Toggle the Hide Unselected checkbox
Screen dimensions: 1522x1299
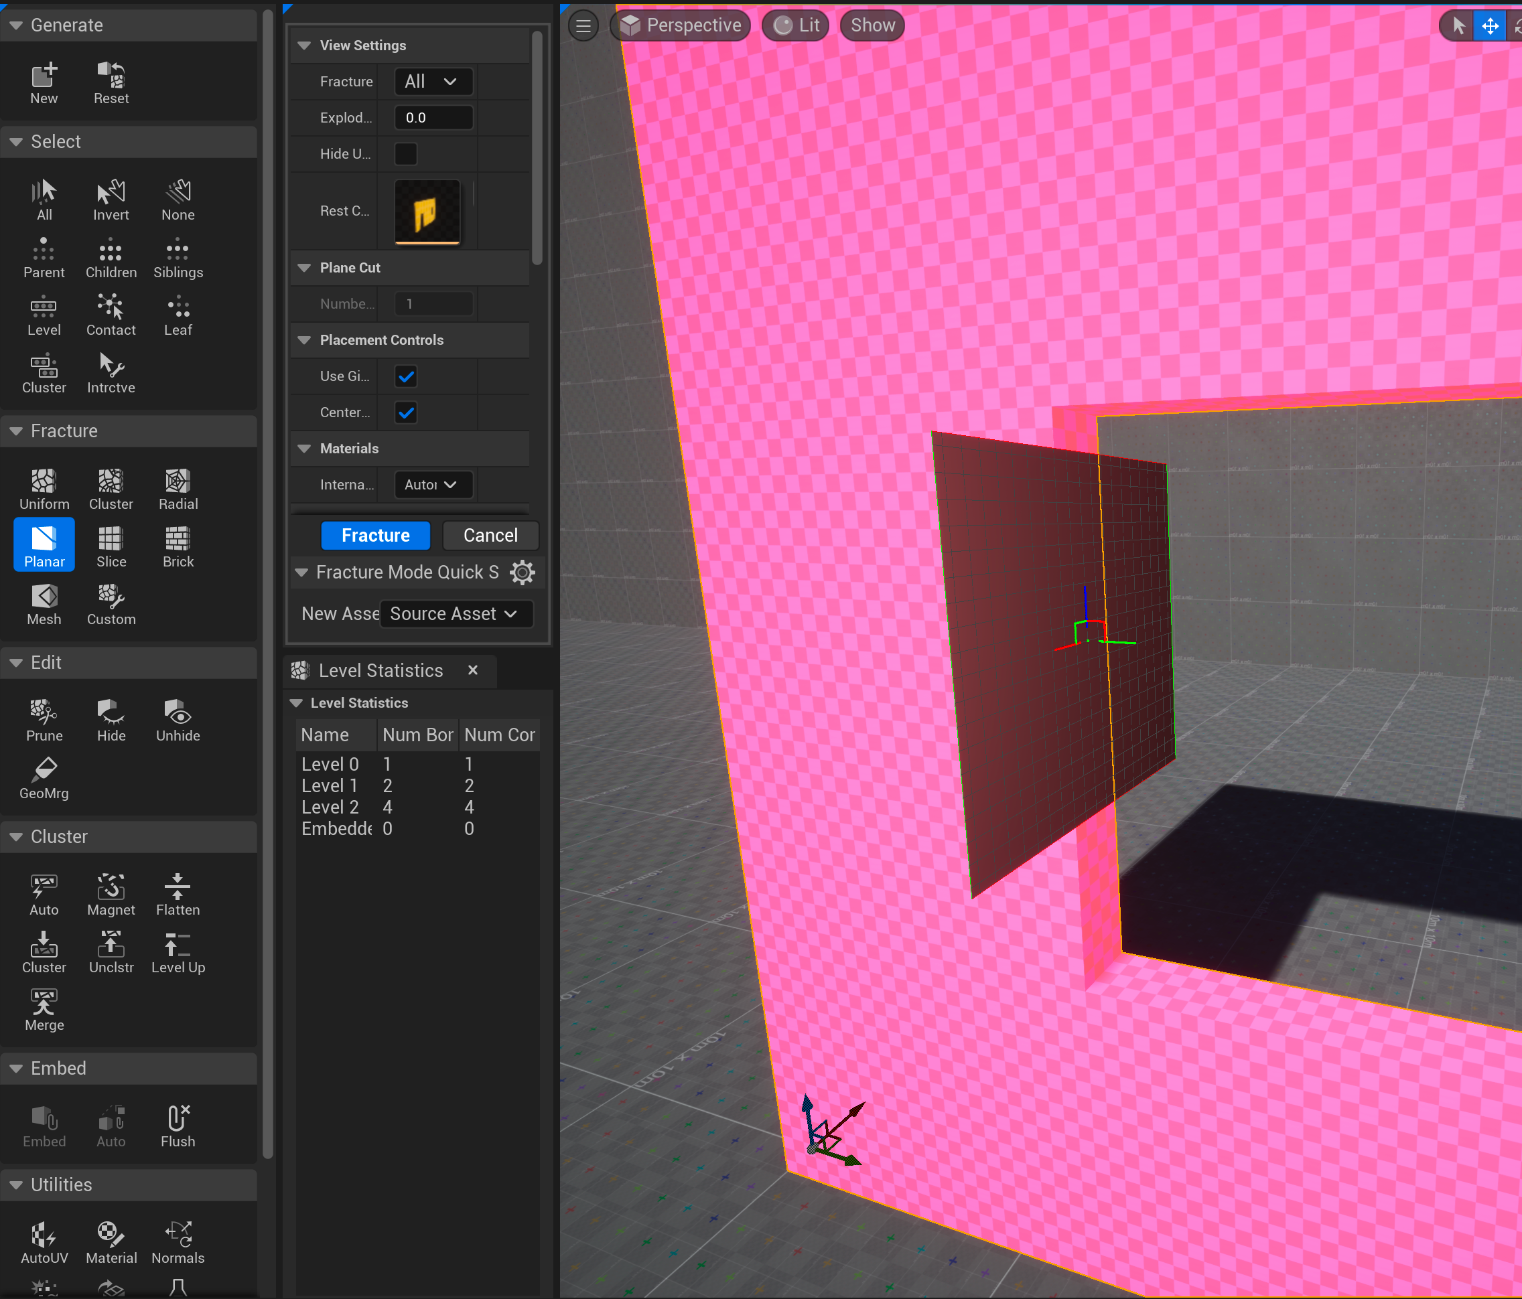[x=405, y=154]
